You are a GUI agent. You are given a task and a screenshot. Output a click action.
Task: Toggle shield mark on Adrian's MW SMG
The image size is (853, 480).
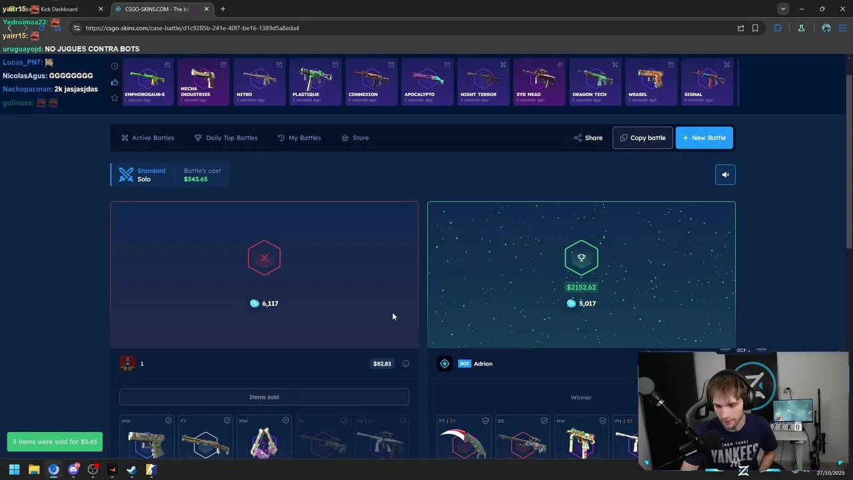pyautogui.click(x=603, y=421)
